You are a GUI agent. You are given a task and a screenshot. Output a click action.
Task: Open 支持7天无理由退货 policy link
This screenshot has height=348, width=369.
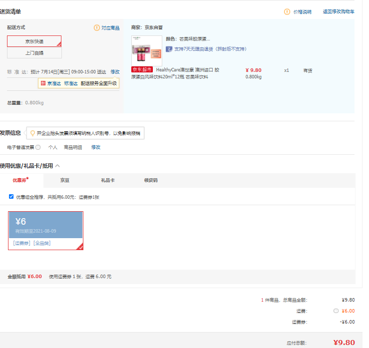tap(210, 49)
